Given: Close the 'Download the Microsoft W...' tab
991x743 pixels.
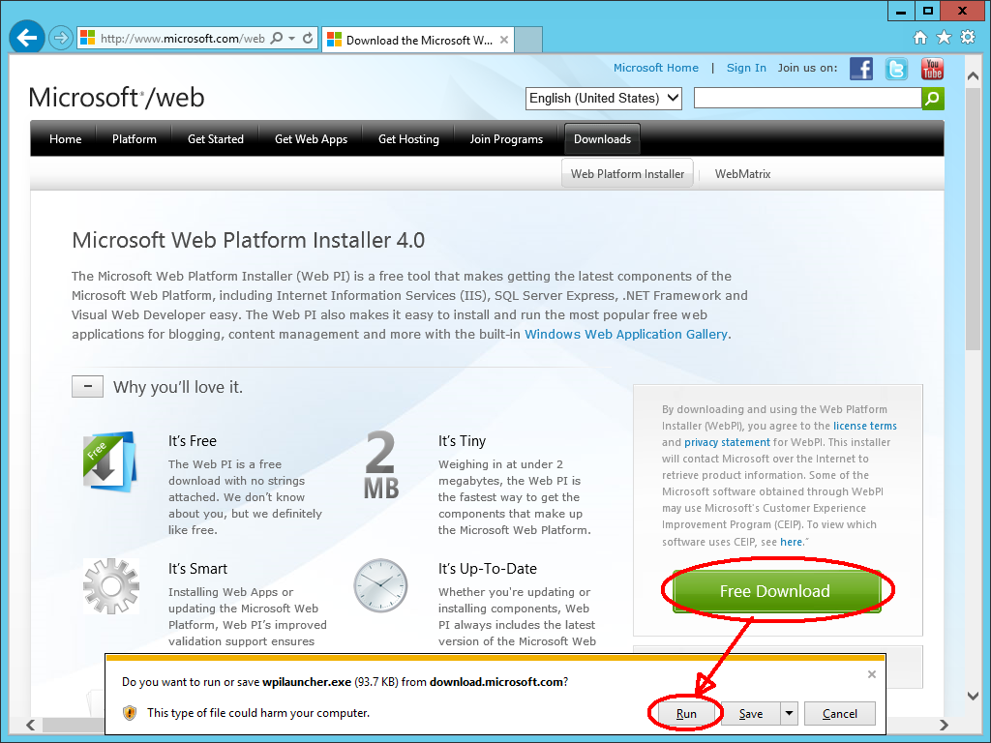Looking at the screenshot, I should pyautogui.click(x=503, y=39).
